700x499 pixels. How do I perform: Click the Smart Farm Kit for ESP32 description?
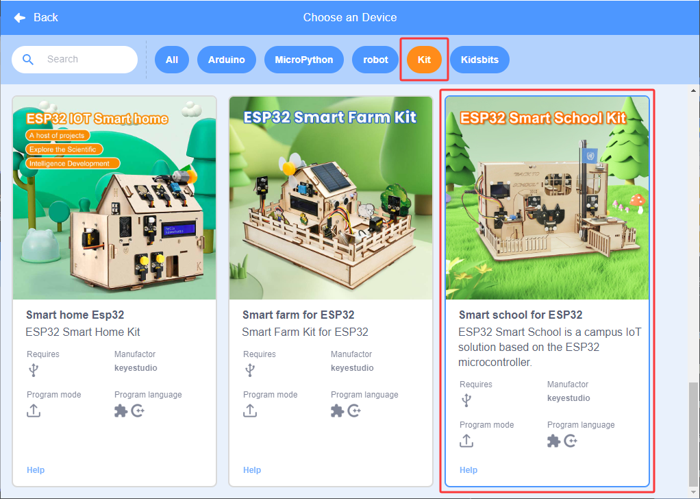[x=305, y=332]
